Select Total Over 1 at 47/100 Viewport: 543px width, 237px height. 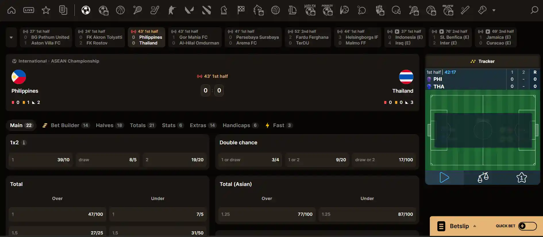pyautogui.click(x=57, y=214)
